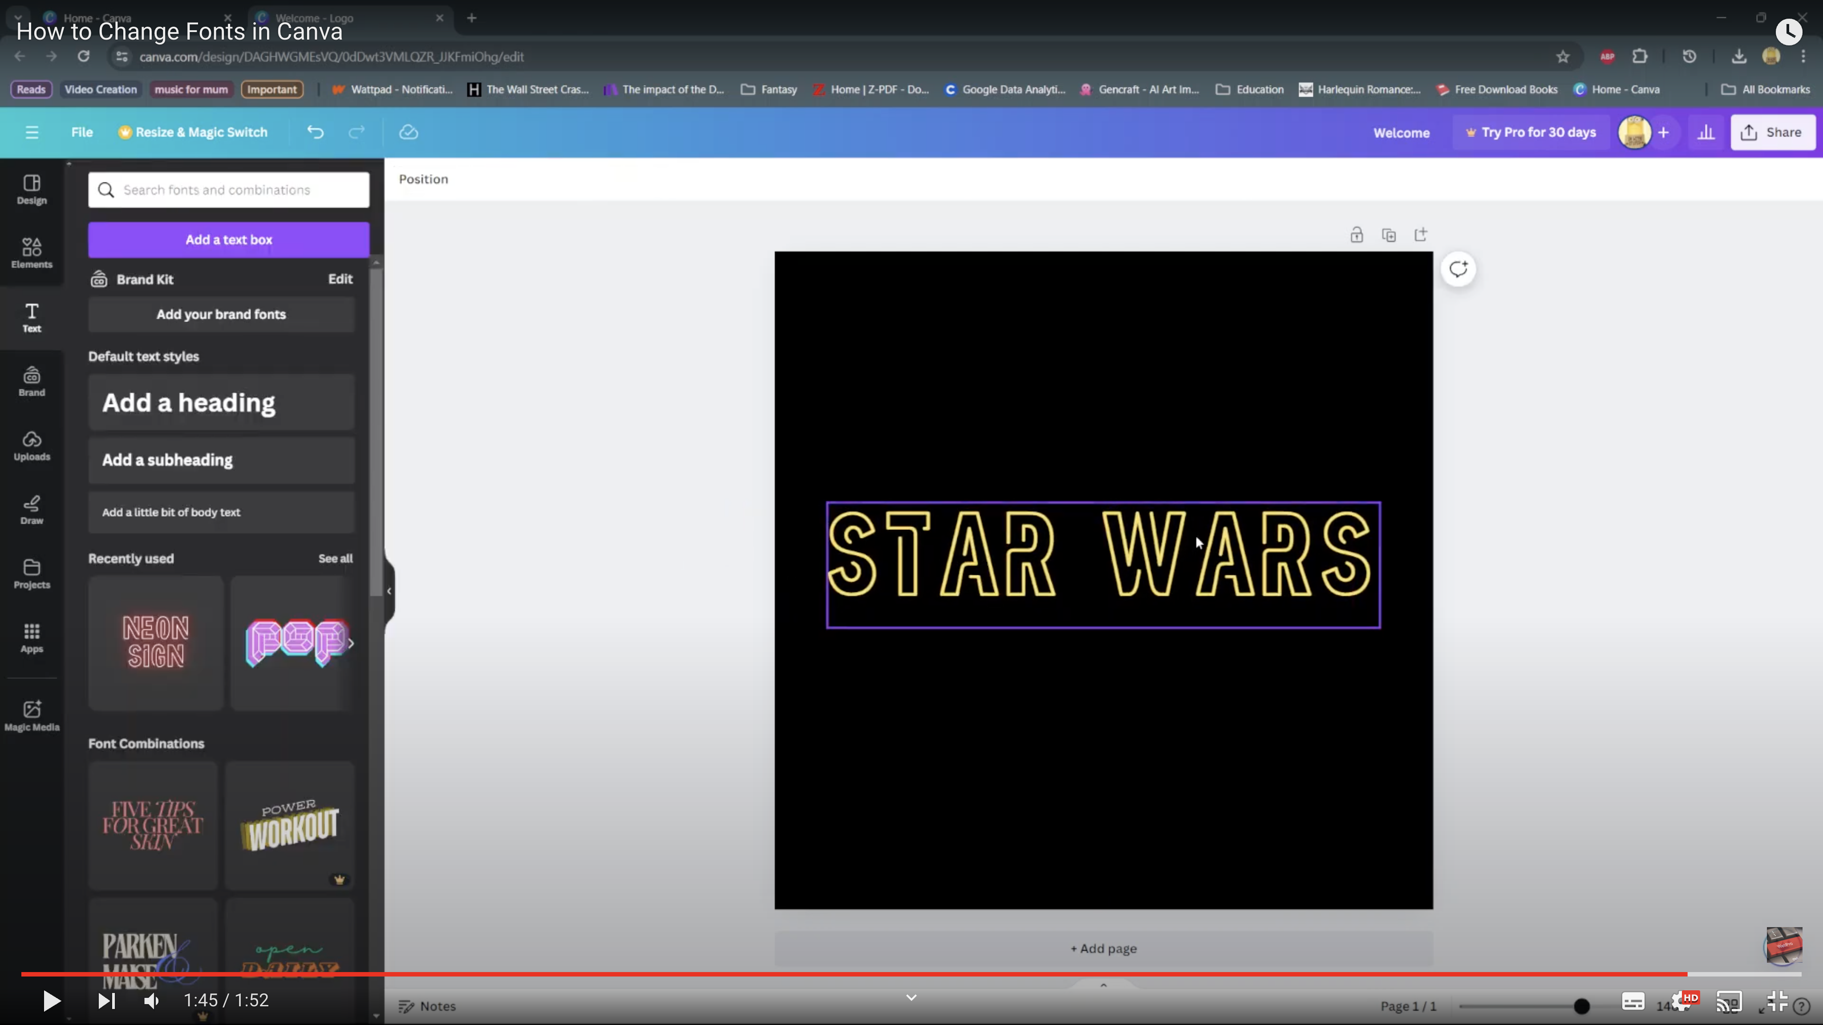The width and height of the screenshot is (1823, 1025).
Task: Open the Reads bookmark
Action: (31, 89)
